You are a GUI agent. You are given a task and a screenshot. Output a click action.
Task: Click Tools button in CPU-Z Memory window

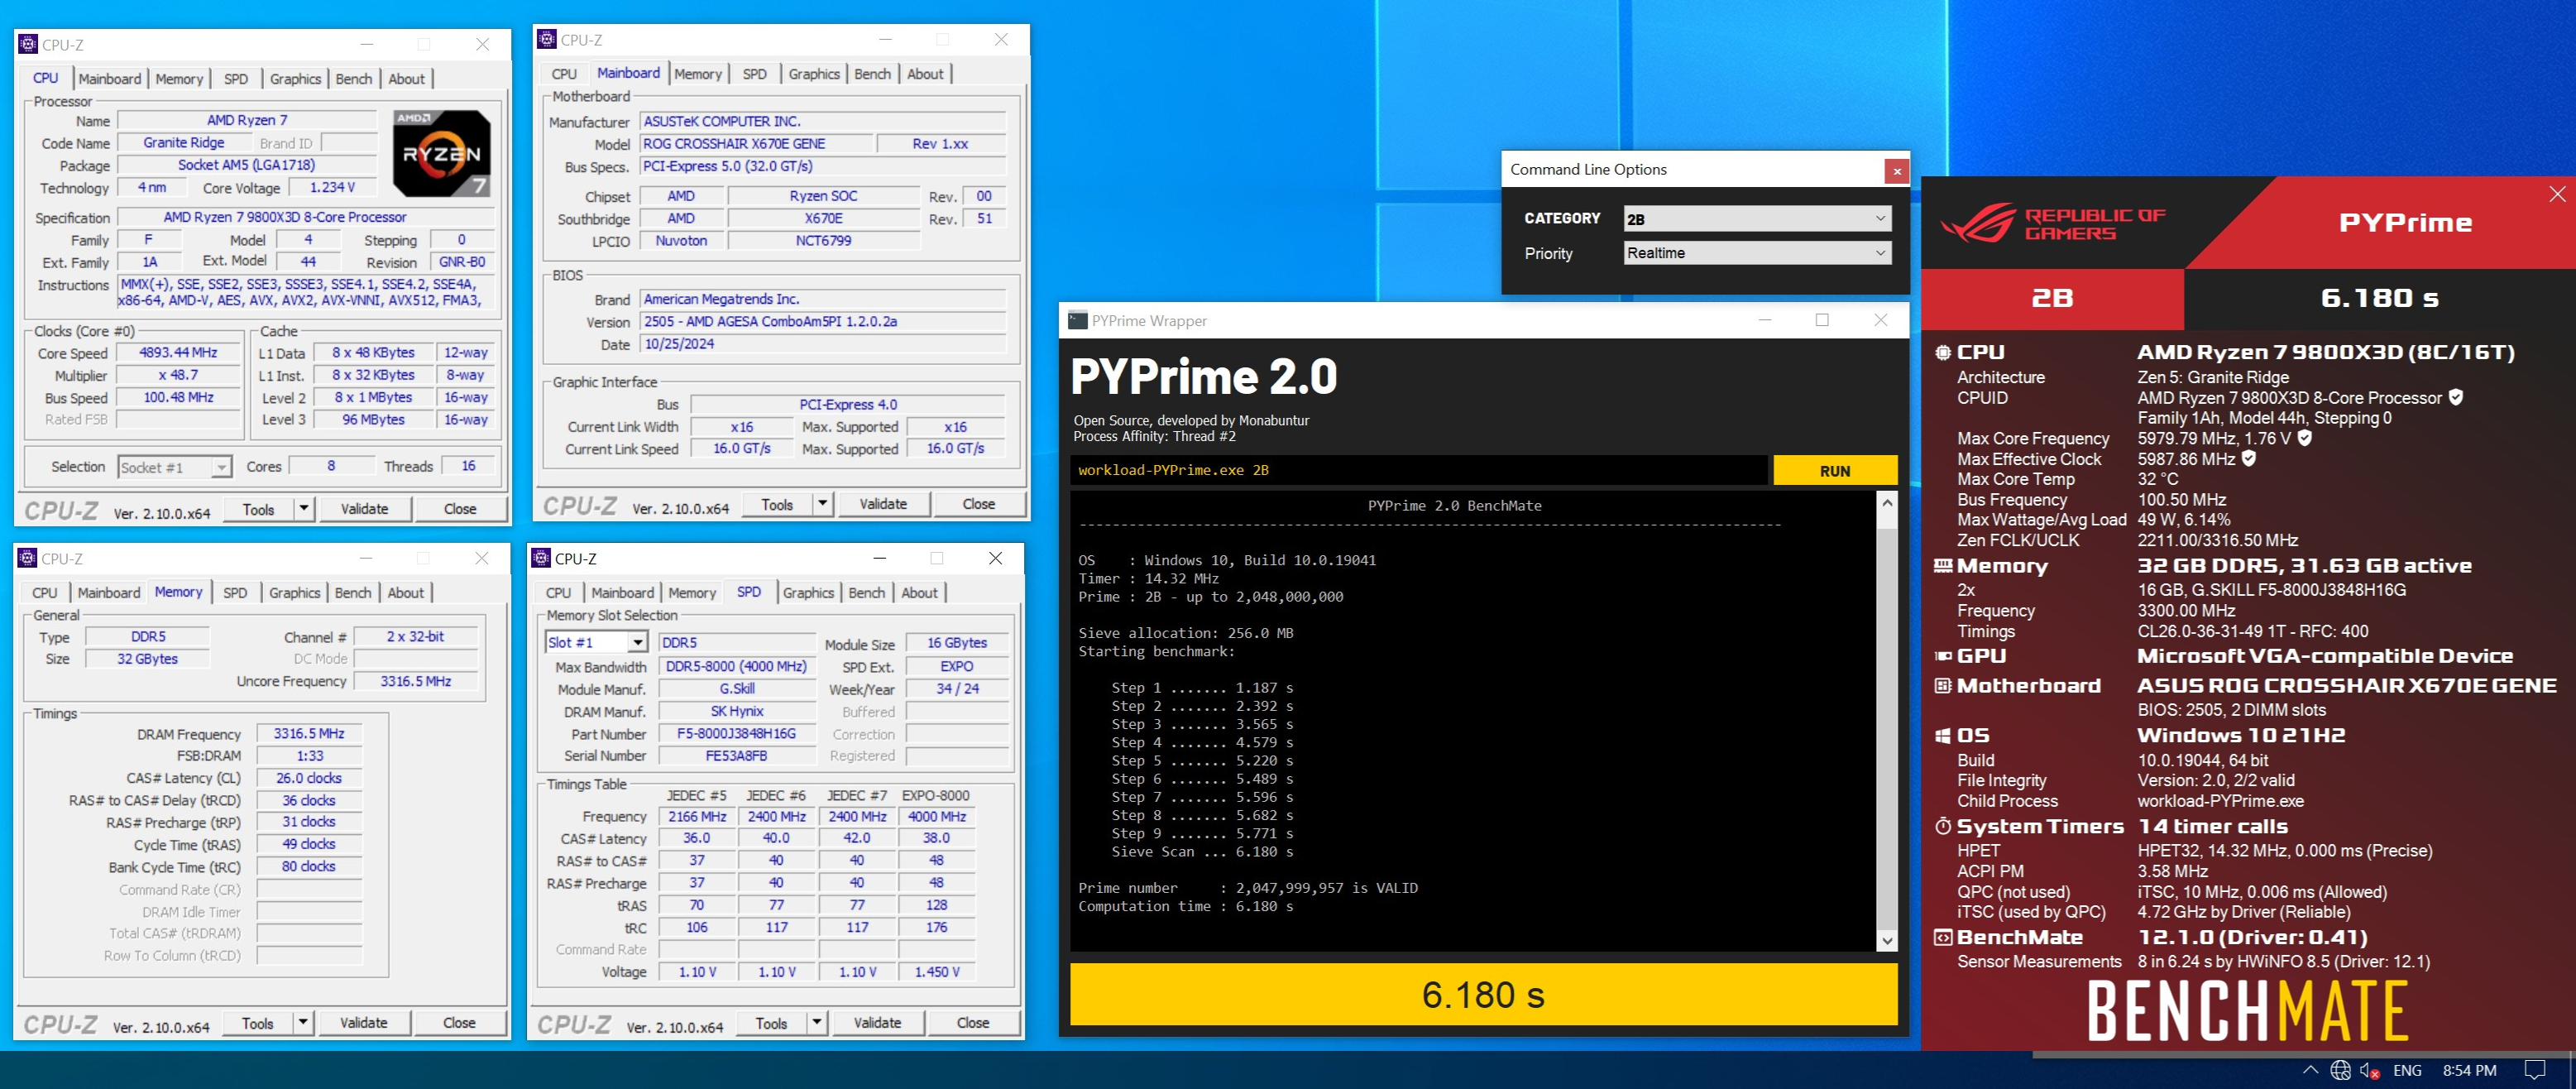coord(258,1023)
